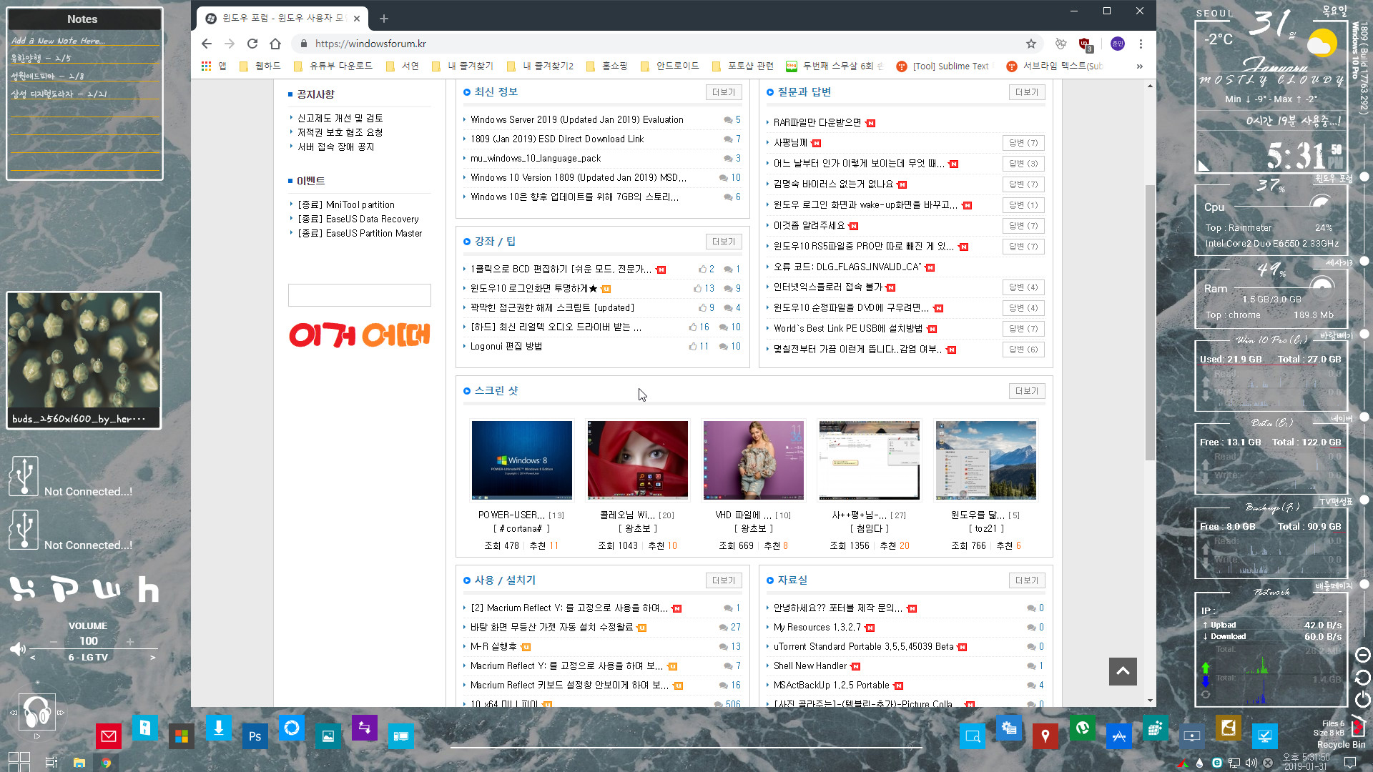1373x772 pixels.
Task: Bookmark this page with the star icon
Action: [x=1030, y=44]
